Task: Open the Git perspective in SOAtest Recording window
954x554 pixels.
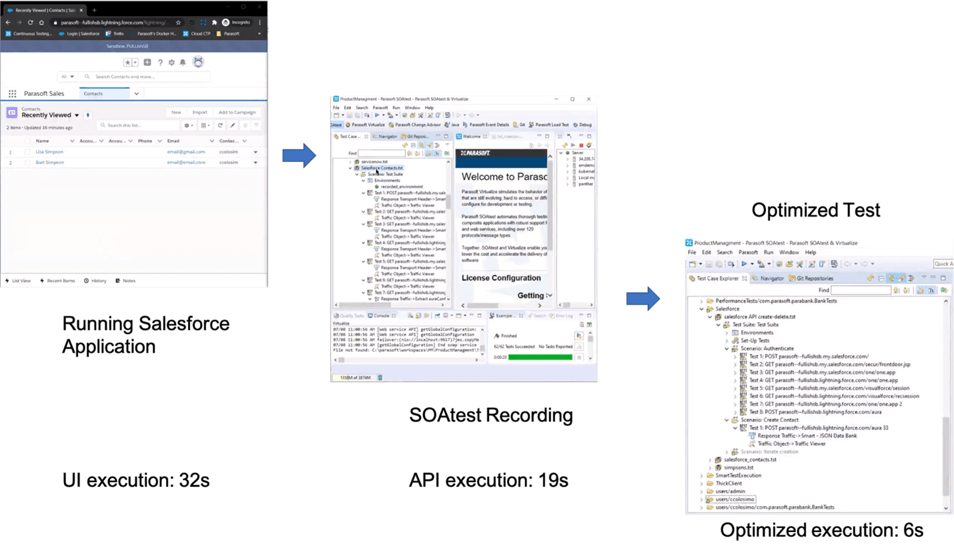Action: point(519,125)
